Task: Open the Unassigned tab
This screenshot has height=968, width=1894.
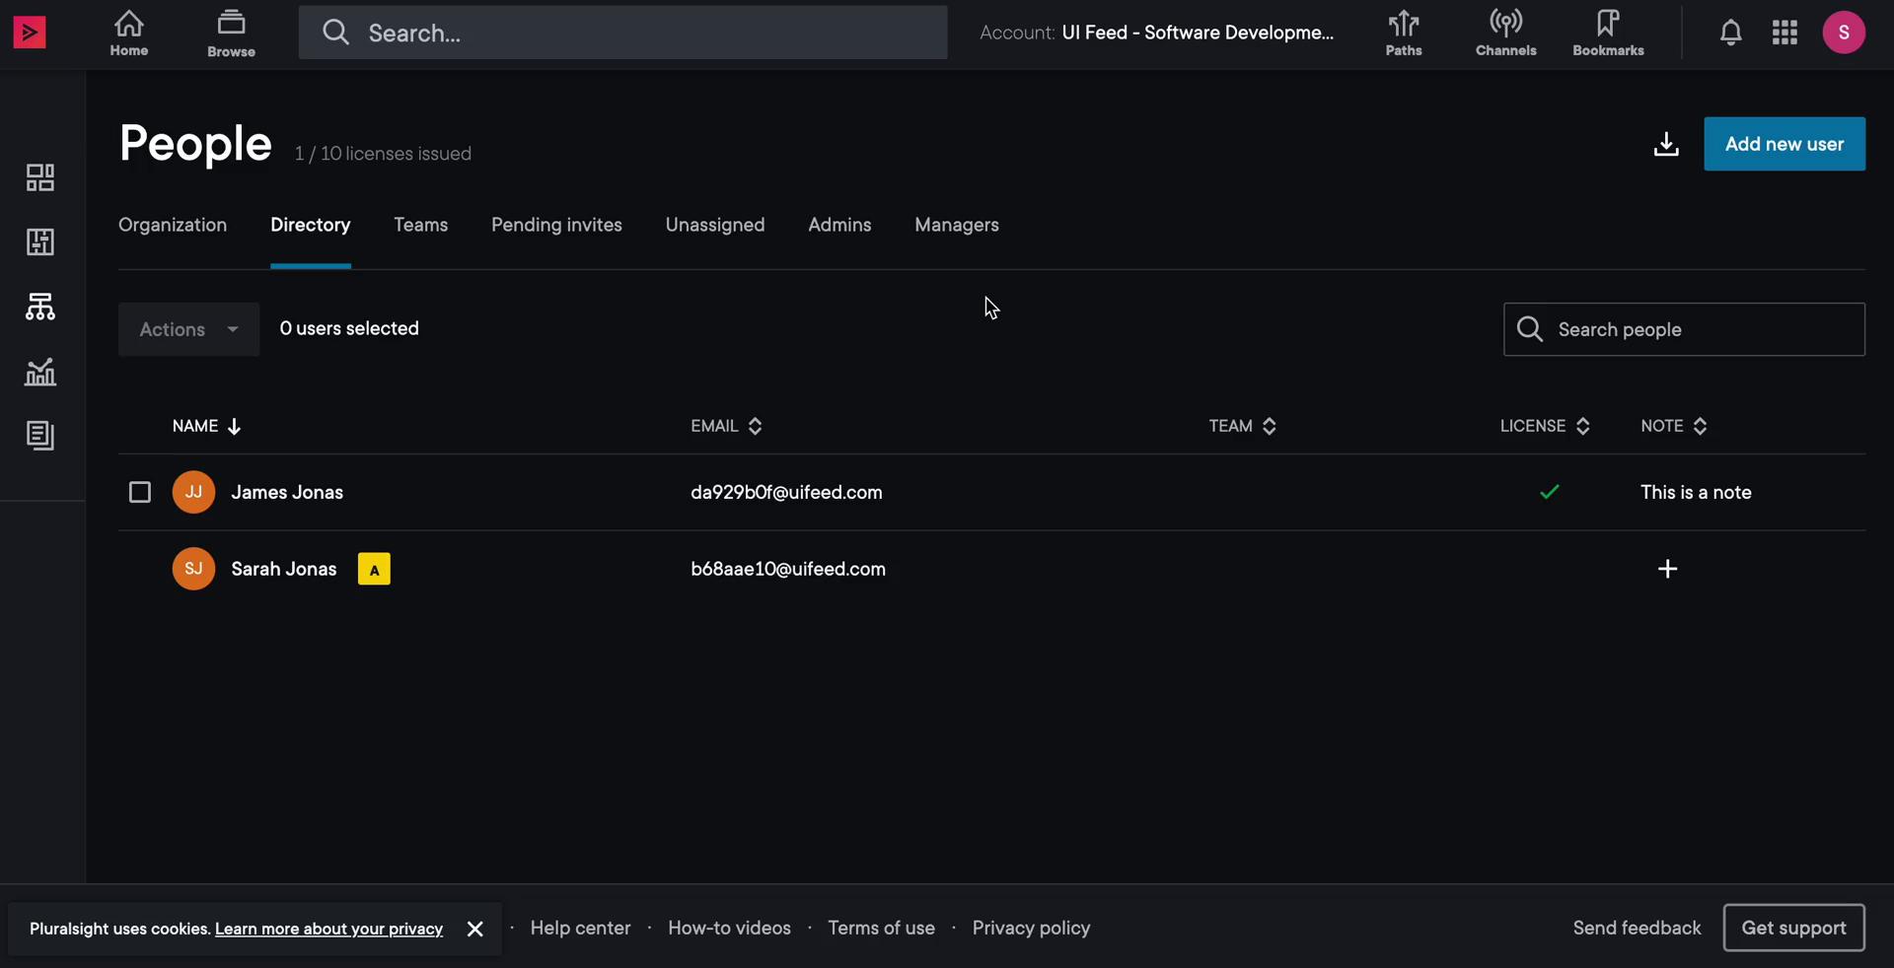Action: pyautogui.click(x=714, y=225)
